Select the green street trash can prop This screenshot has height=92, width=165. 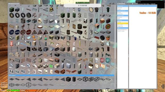click(x=108, y=10)
